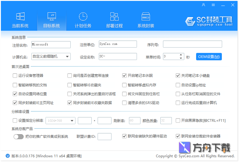Click the 菜单时间 value field
Viewport: 239px width, 162px height.
coord(171,56)
